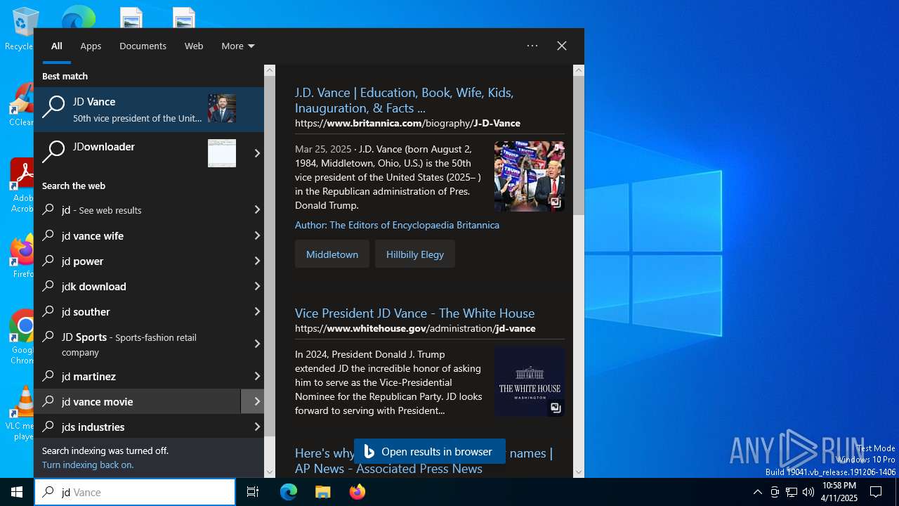This screenshot has height=506, width=899.
Task: Click the Trump rally photo thumbnail
Action: 530,176
